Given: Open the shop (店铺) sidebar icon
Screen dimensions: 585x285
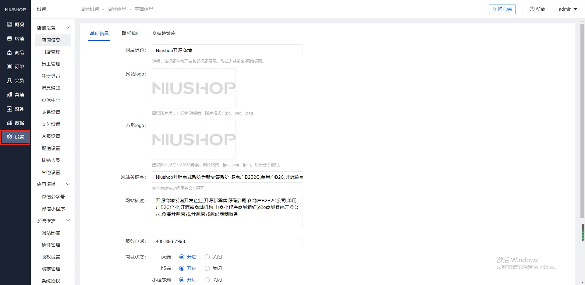Looking at the screenshot, I should pos(9,39).
